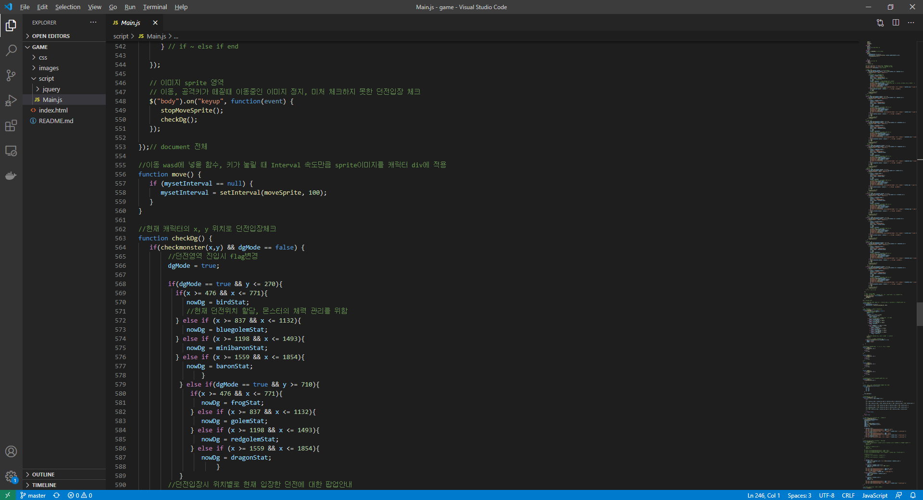Open the Run and Debug view

tap(11, 100)
